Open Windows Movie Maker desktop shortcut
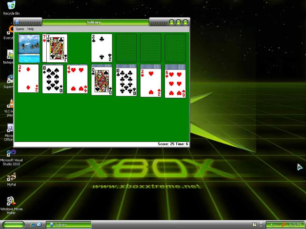Viewport: 306px width, 229px height. tap(11, 206)
